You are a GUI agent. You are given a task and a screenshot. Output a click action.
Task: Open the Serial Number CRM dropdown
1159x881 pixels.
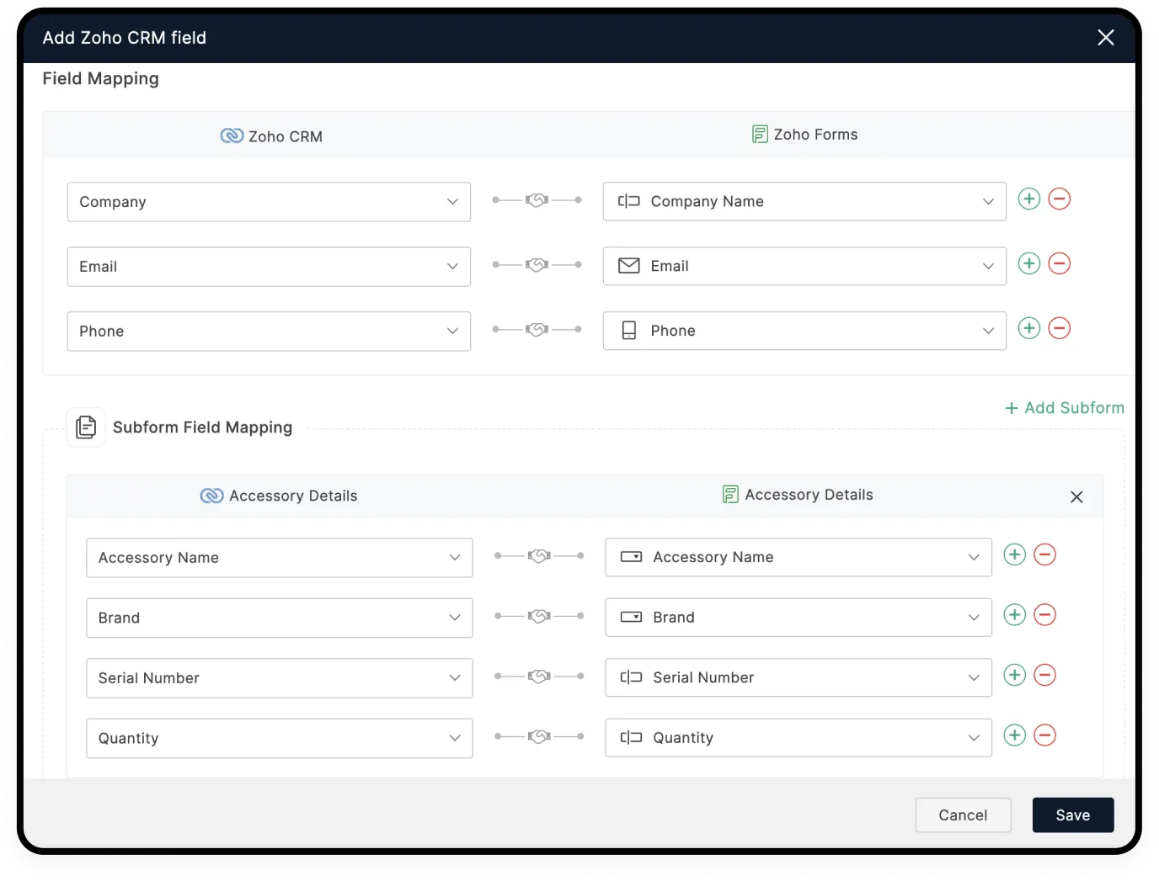(279, 678)
